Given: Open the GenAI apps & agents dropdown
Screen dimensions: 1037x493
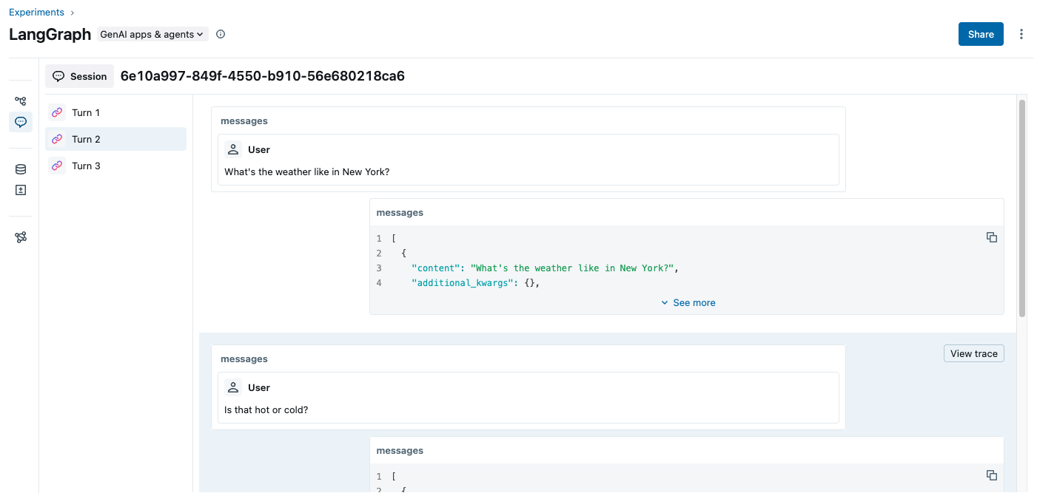Looking at the screenshot, I should pyautogui.click(x=152, y=34).
